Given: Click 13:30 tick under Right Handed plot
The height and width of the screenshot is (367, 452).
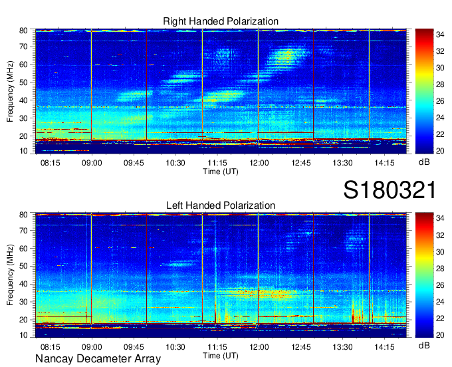Looking at the screenshot, I should (x=342, y=163).
